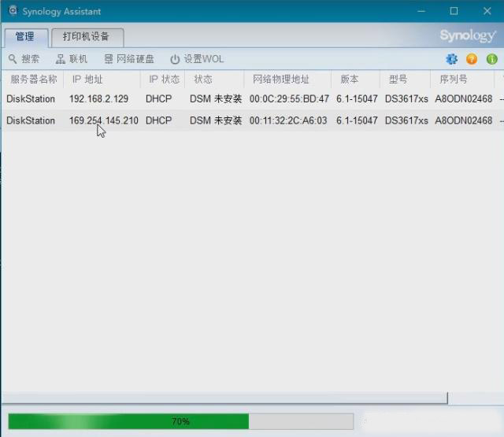Click the horizontal scrollbar below the list
This screenshot has height=437, width=504.
[x=224, y=398]
